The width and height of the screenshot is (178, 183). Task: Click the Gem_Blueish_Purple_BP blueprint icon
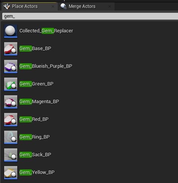point(11,66)
